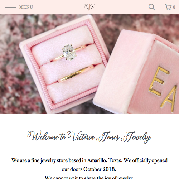Click the oval diamond engagement ring in photo
This screenshot has width=179, height=179.
click(x=69, y=52)
